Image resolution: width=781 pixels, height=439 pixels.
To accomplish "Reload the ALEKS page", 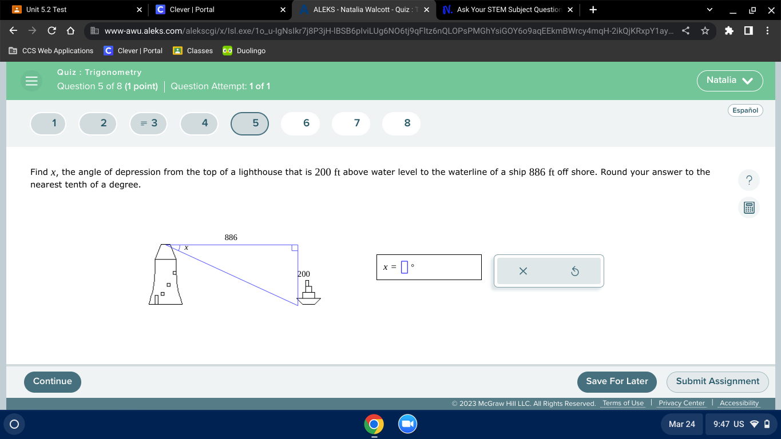I will pyautogui.click(x=52, y=31).
